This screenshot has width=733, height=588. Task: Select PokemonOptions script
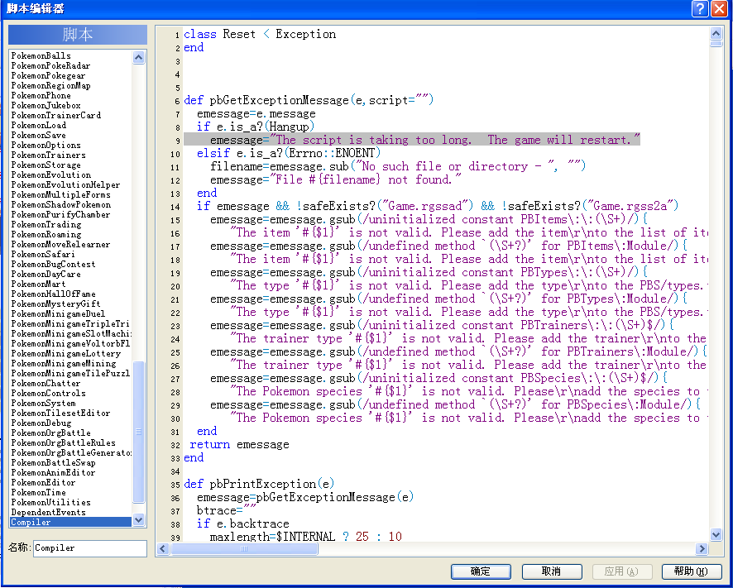46,145
